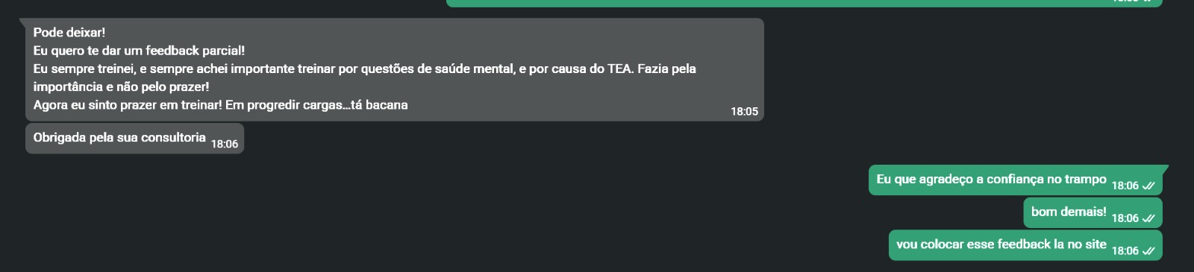The image size is (1194, 272).
Task: Click double-check icon beside "bom demais!"
Action: (1148, 218)
